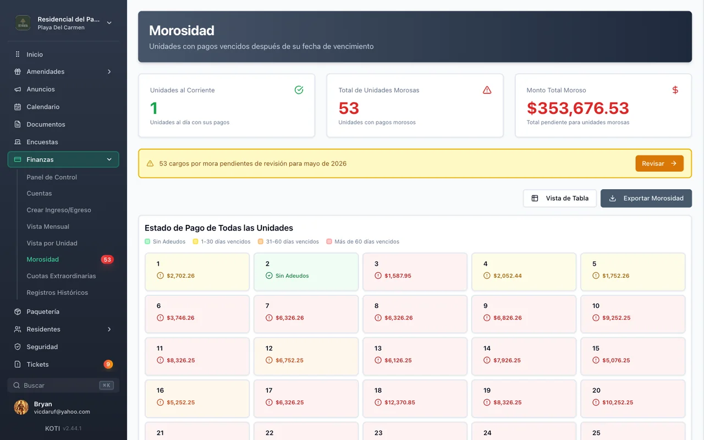Go to Cuotas Extraordinarias page
The height and width of the screenshot is (440, 704).
click(61, 276)
